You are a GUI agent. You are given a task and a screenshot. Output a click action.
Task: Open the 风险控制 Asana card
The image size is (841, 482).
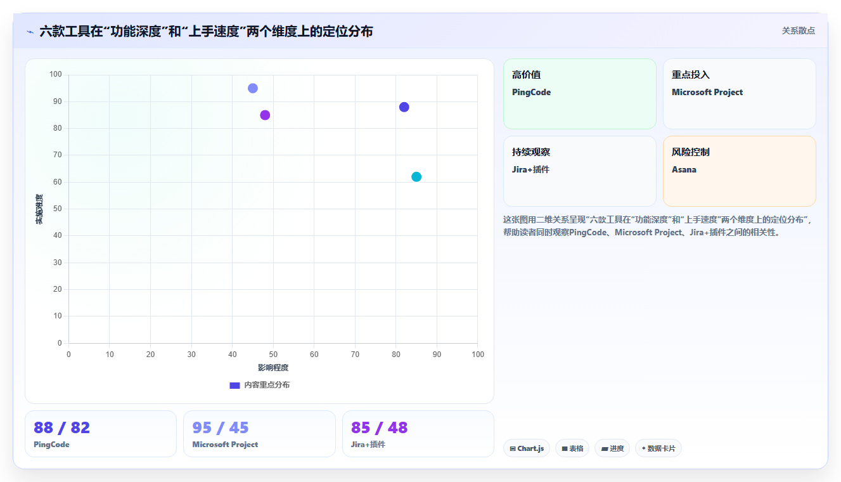coord(740,171)
